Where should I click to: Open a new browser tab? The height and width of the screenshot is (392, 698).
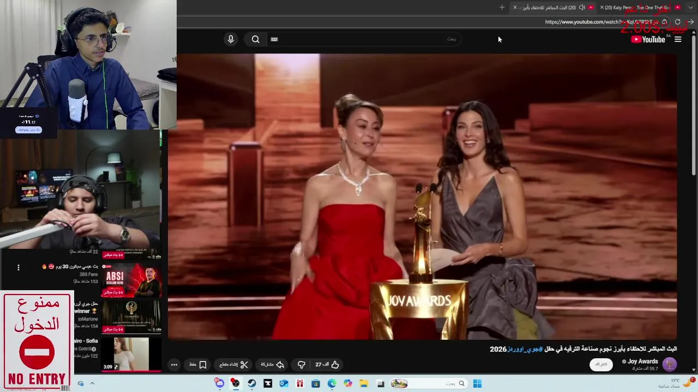click(x=502, y=7)
